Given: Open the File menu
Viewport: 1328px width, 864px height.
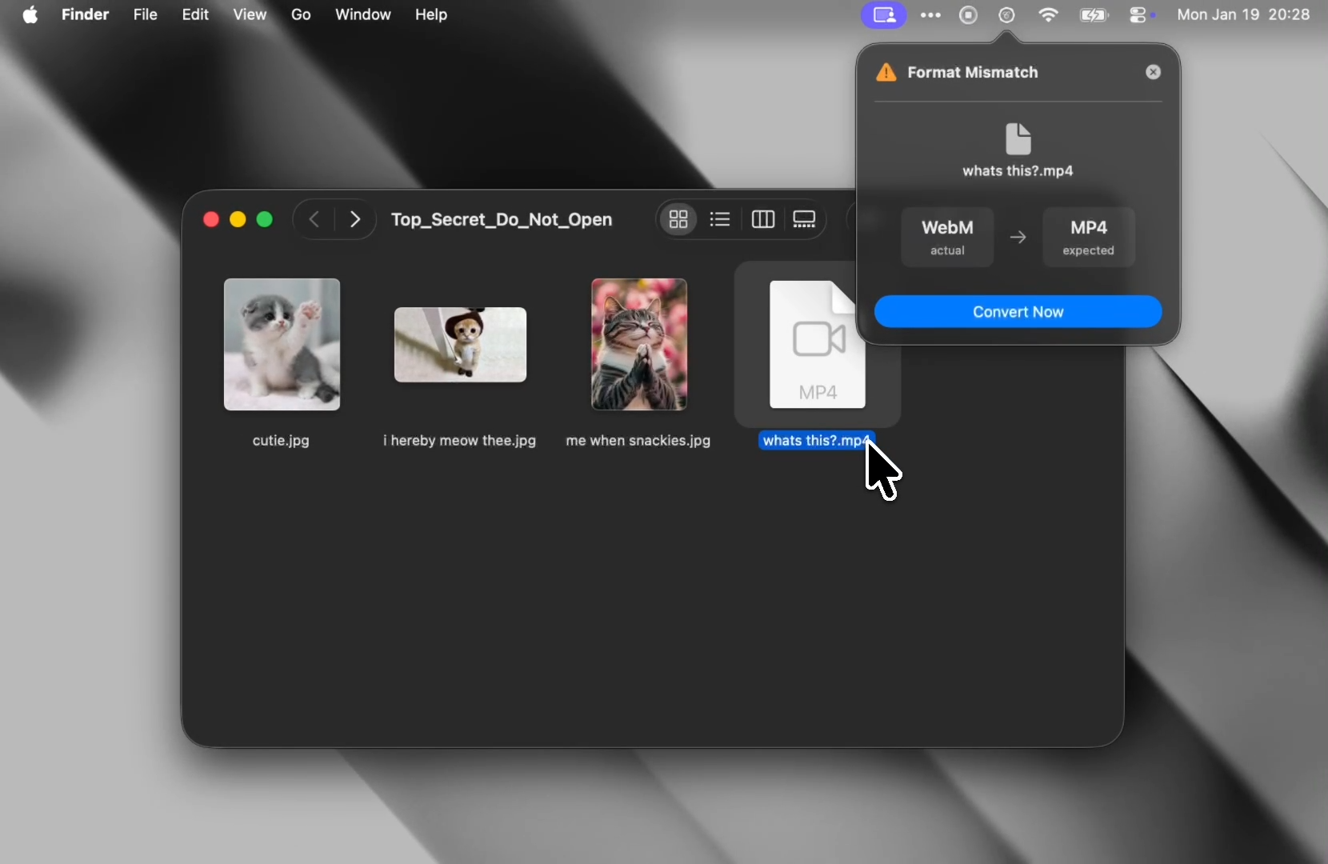Looking at the screenshot, I should (x=145, y=15).
